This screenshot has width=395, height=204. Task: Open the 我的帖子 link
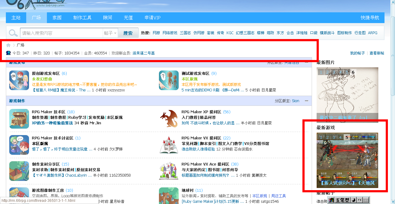coord(357,53)
